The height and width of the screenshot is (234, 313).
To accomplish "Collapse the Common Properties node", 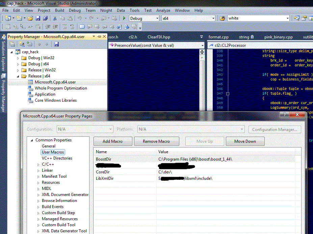I will click(x=32, y=140).
